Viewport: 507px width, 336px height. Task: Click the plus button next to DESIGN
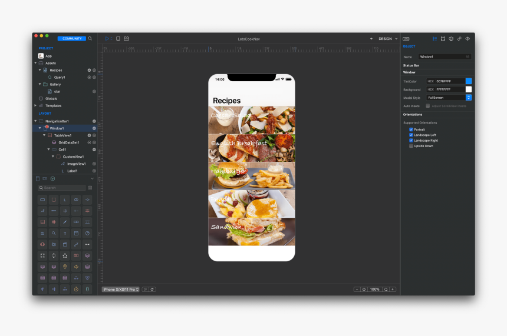(x=371, y=39)
